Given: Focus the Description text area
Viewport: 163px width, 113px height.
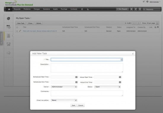Looking at the screenshot, I should click(87, 68).
